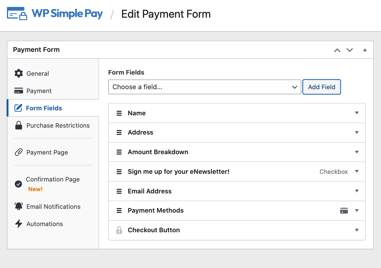381x268 pixels.
Task: Click the Purchase Restrictions lock icon
Action: 18,125
